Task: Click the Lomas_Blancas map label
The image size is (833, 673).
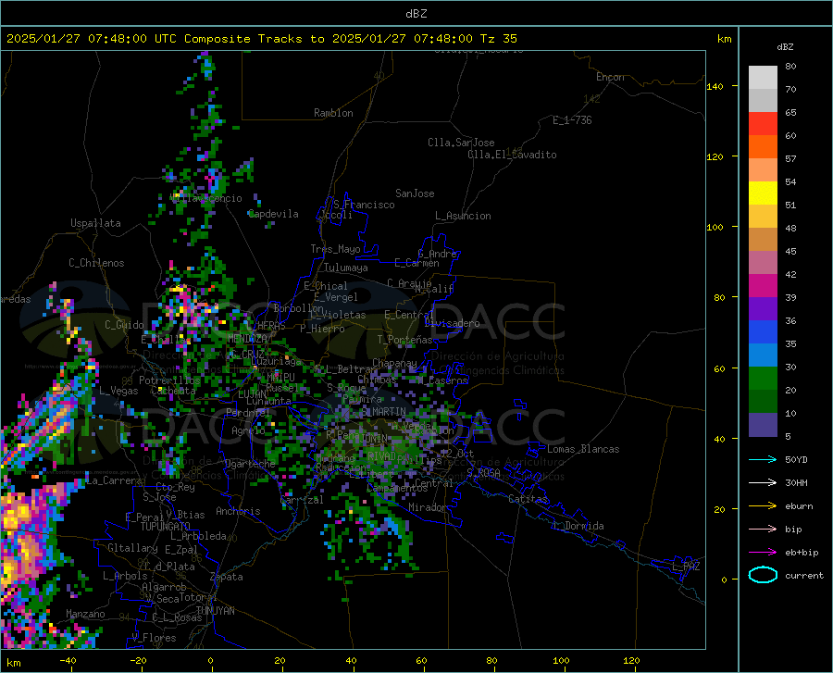Action: 583,449
